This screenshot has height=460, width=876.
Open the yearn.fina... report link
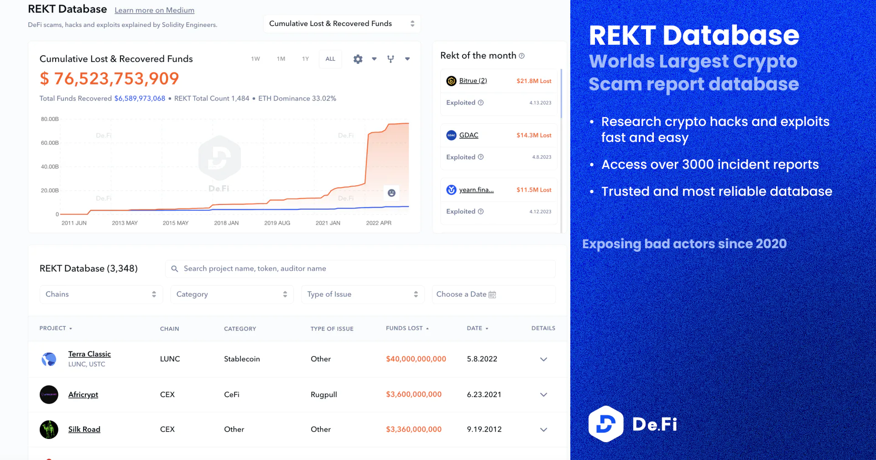[x=476, y=190]
